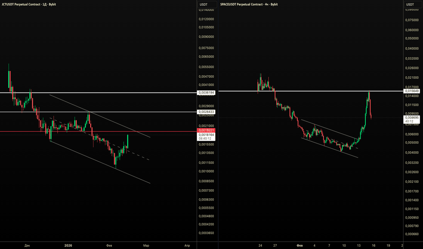Click price scale value 0,002100
Viewport: 423px width, 249px height.
click(412, 182)
